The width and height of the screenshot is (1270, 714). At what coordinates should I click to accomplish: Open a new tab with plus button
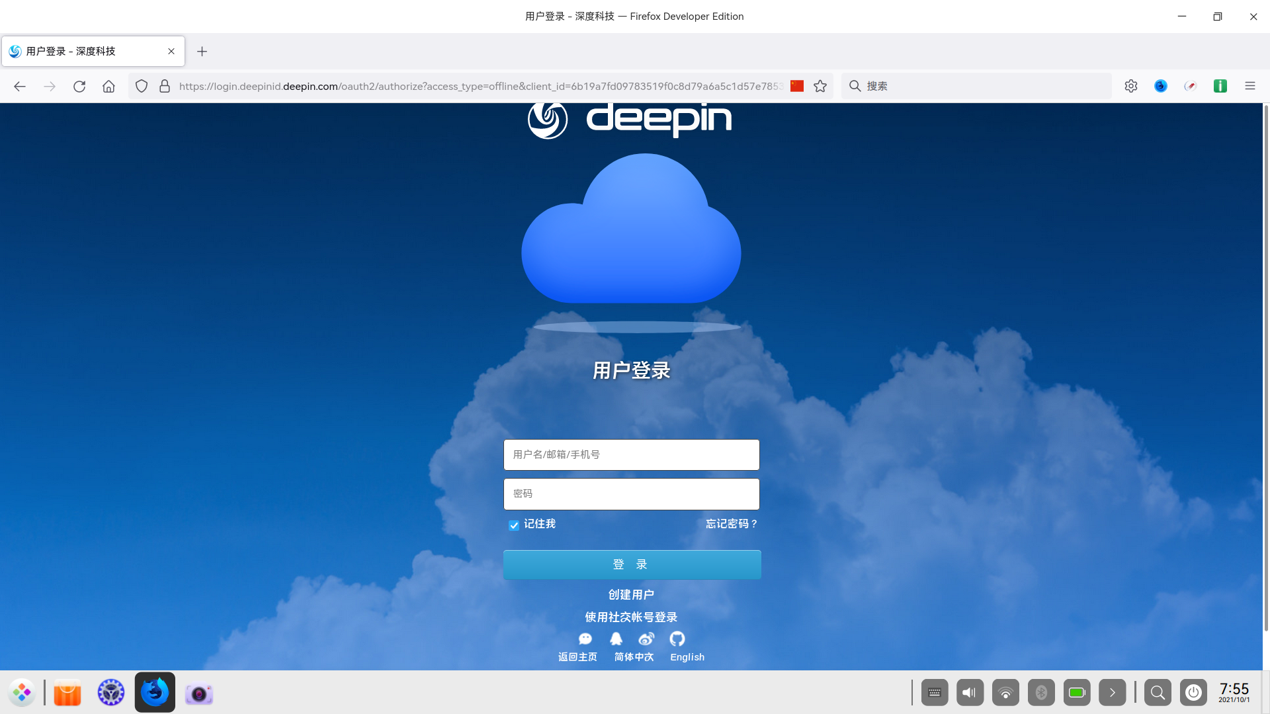202,52
